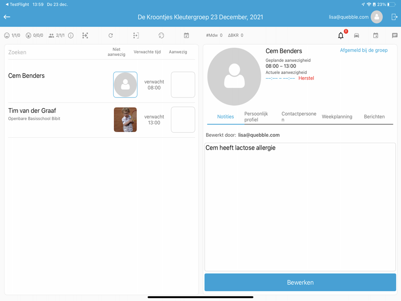This screenshot has height=301, width=401.
Task: Tap the face history icon
Action: click(x=161, y=35)
